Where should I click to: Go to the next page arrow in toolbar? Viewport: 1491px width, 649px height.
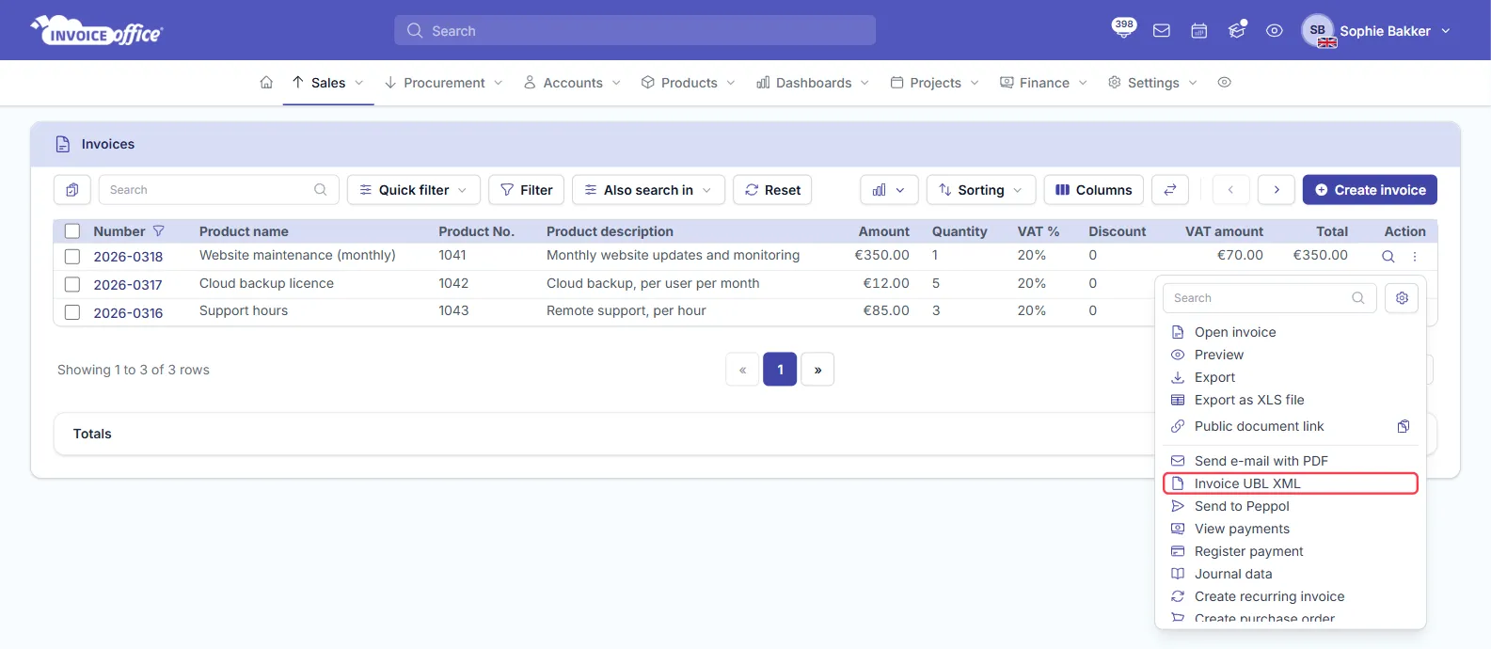tap(1277, 190)
